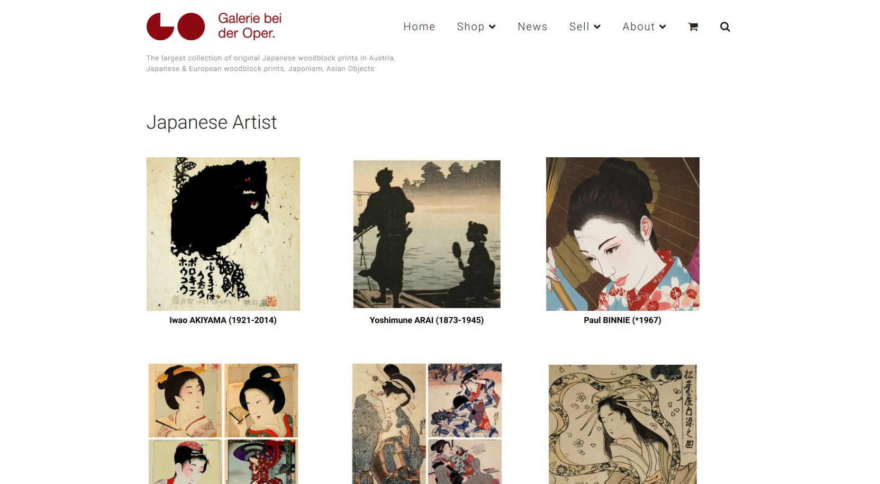Go to the Home page
Viewport: 880px width, 484px height.
pos(419,27)
